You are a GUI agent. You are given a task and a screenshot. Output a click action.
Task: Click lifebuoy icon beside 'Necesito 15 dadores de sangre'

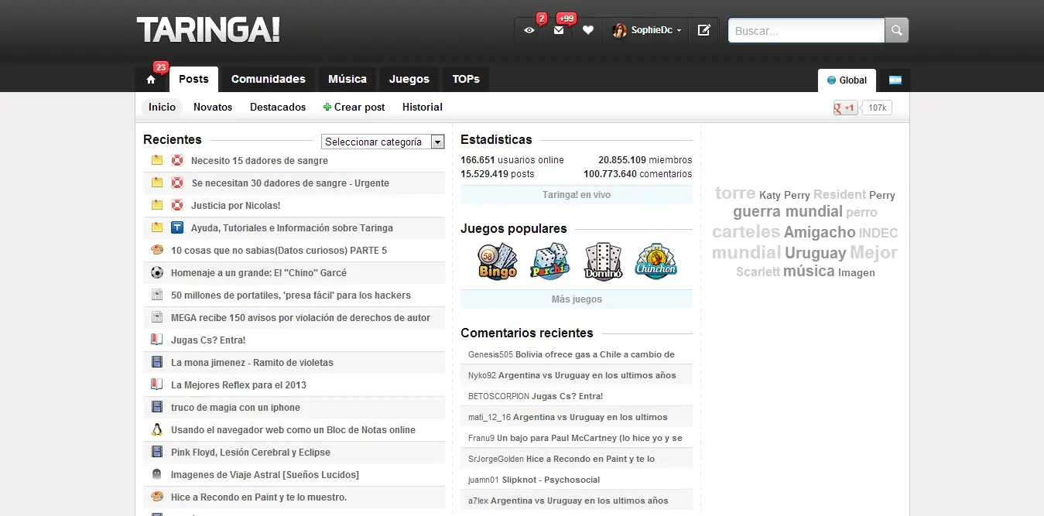click(176, 161)
